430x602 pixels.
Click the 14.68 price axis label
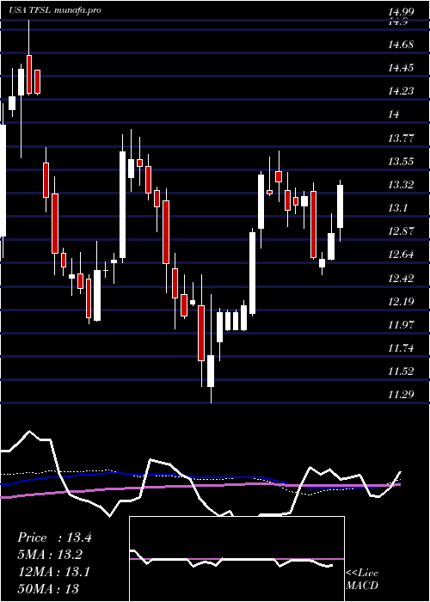pyautogui.click(x=401, y=45)
